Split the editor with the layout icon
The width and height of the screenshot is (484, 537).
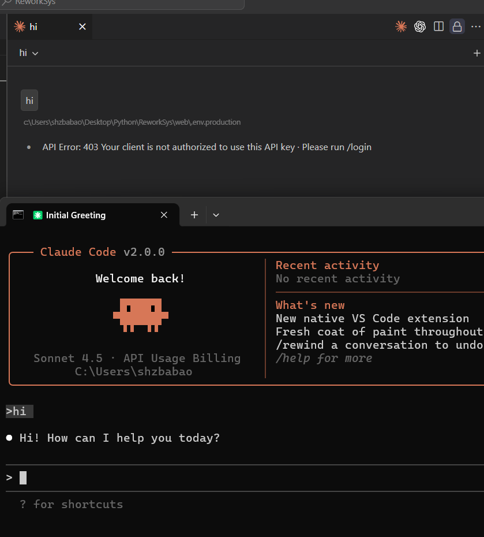click(438, 27)
